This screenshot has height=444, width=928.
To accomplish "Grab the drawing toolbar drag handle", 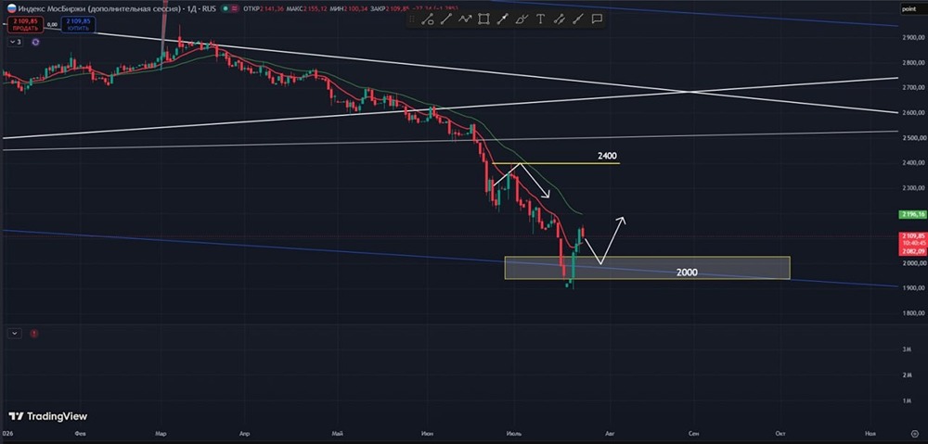I will pos(412,19).
